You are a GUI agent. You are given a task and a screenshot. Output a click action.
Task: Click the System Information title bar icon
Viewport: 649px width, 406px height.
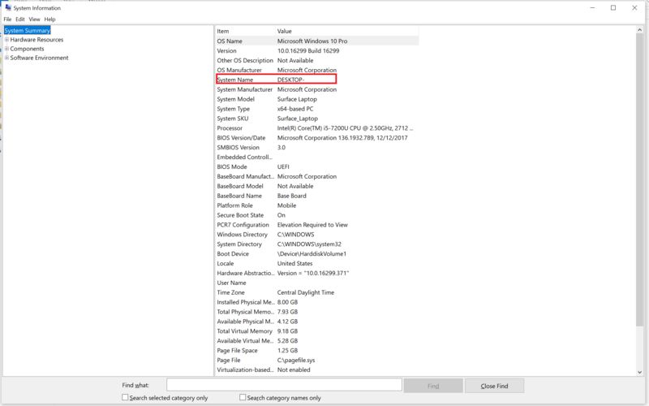7,8
